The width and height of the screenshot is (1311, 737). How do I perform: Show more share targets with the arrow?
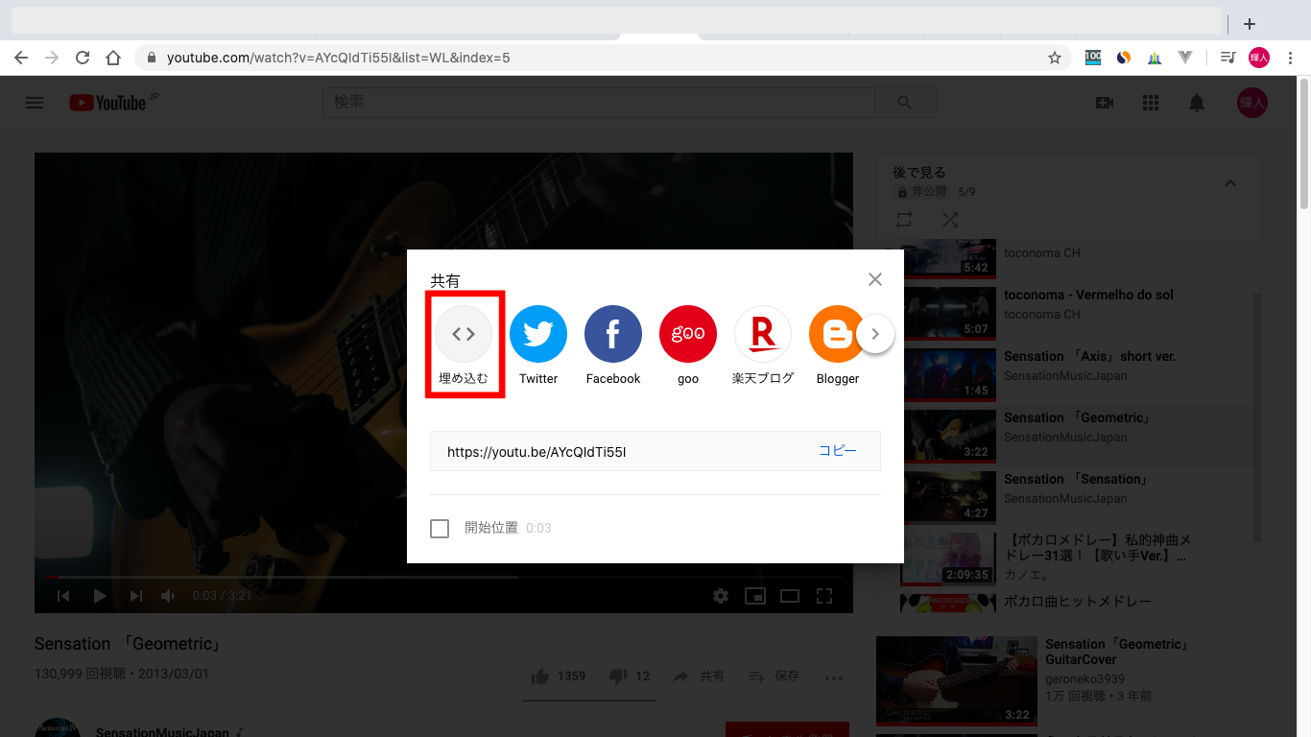pyautogui.click(x=874, y=333)
